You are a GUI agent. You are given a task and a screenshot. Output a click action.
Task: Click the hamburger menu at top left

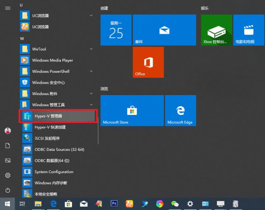[x=7, y=8]
